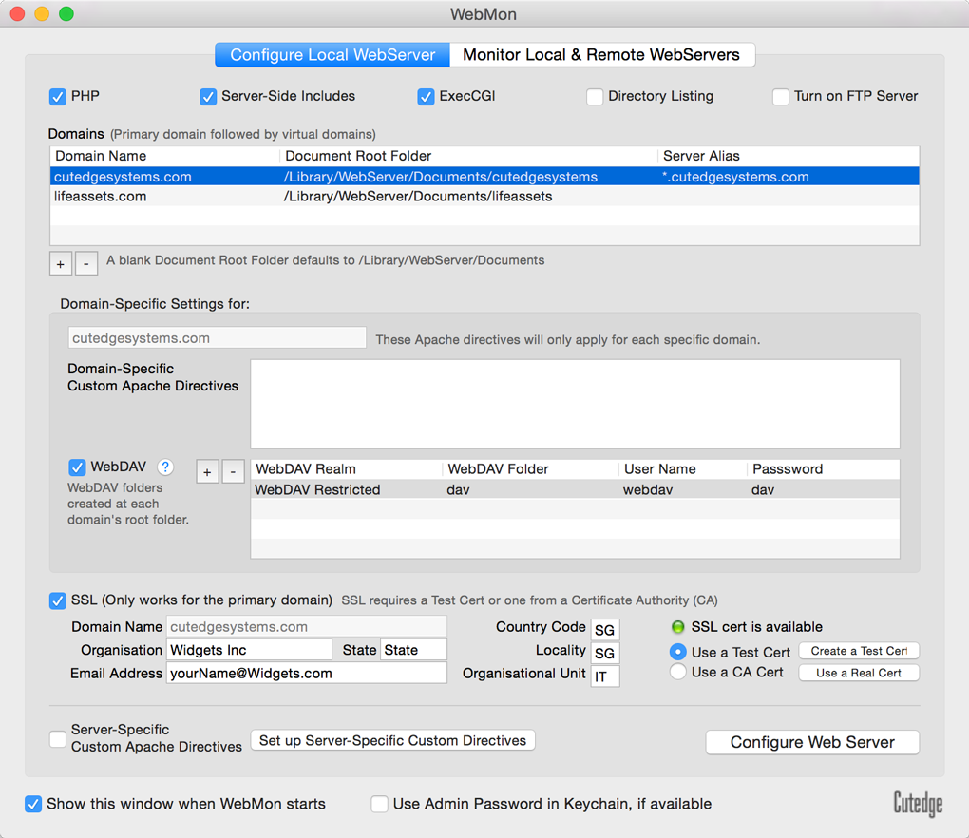The image size is (969, 838).
Task: Open Configure Local WebServer tab
Action: click(332, 55)
